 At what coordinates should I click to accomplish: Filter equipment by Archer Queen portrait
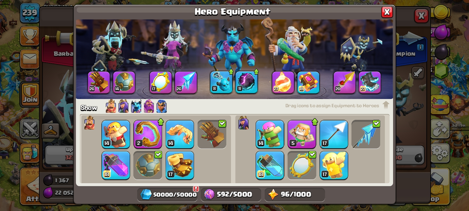(123, 106)
